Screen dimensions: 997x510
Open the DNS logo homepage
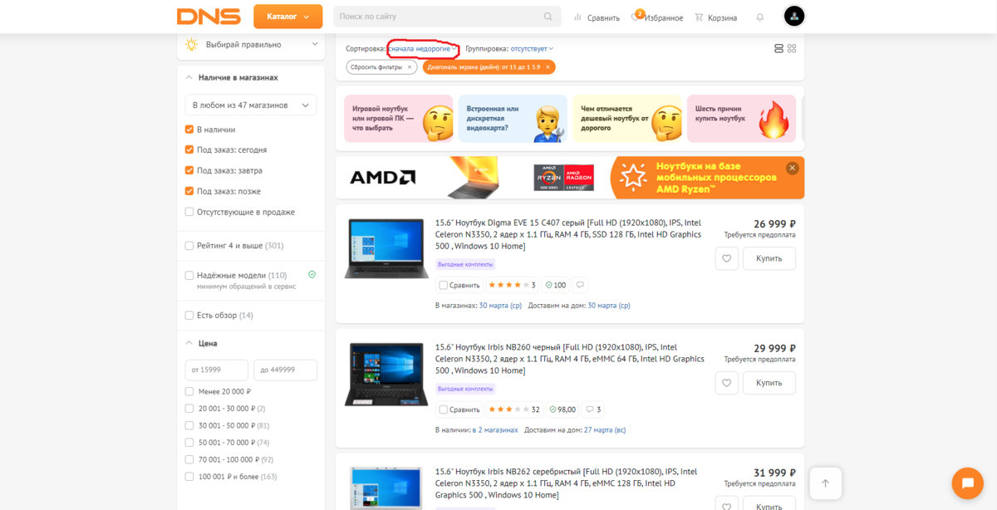coord(209,17)
